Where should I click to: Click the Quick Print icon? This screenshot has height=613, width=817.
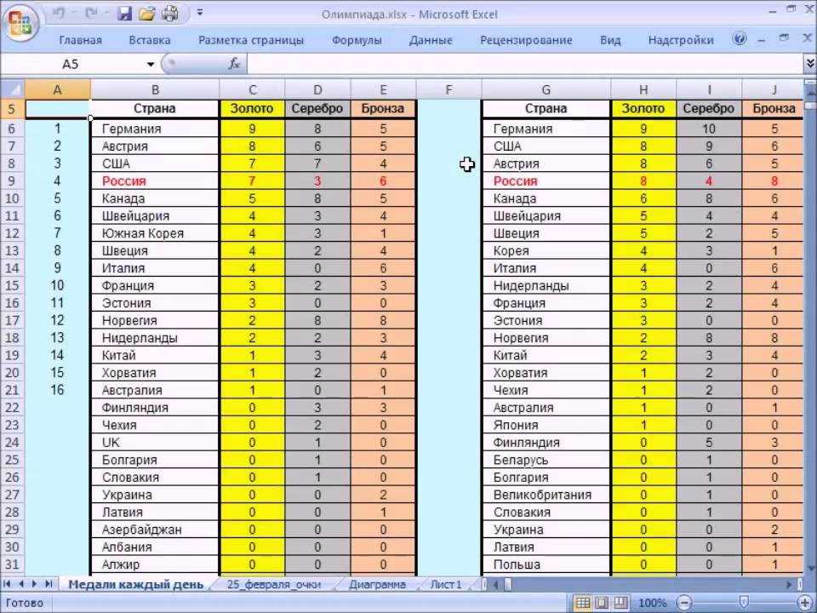[x=170, y=14]
